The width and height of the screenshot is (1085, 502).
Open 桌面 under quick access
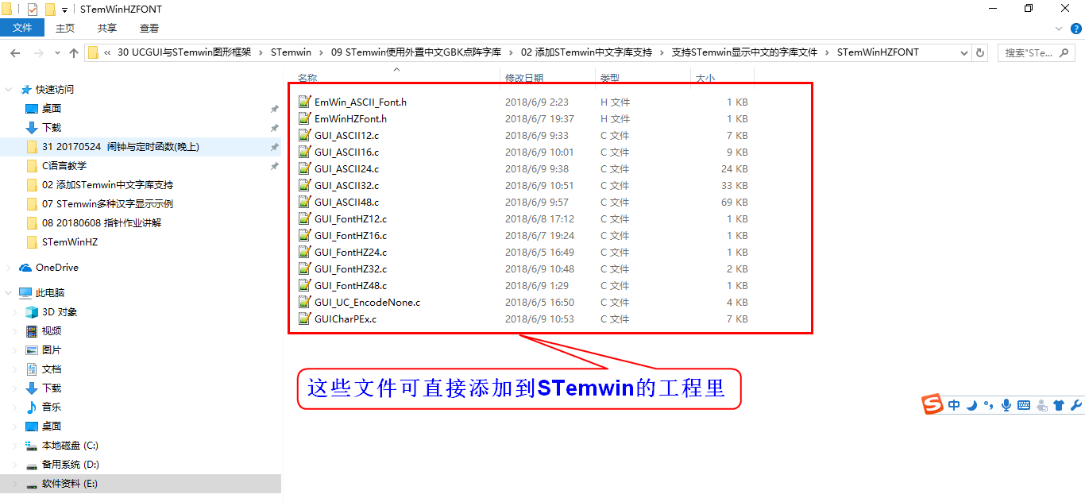tap(52, 109)
